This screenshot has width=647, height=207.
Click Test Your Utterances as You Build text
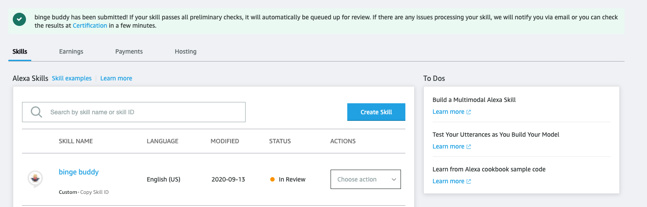coord(496,134)
